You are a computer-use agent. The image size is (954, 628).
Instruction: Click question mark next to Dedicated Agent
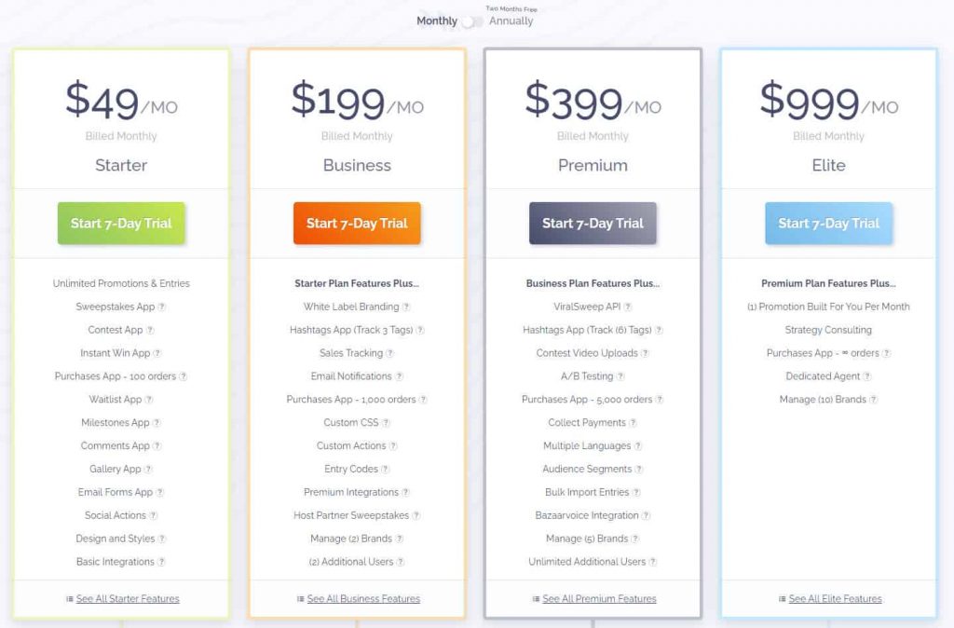[867, 376]
